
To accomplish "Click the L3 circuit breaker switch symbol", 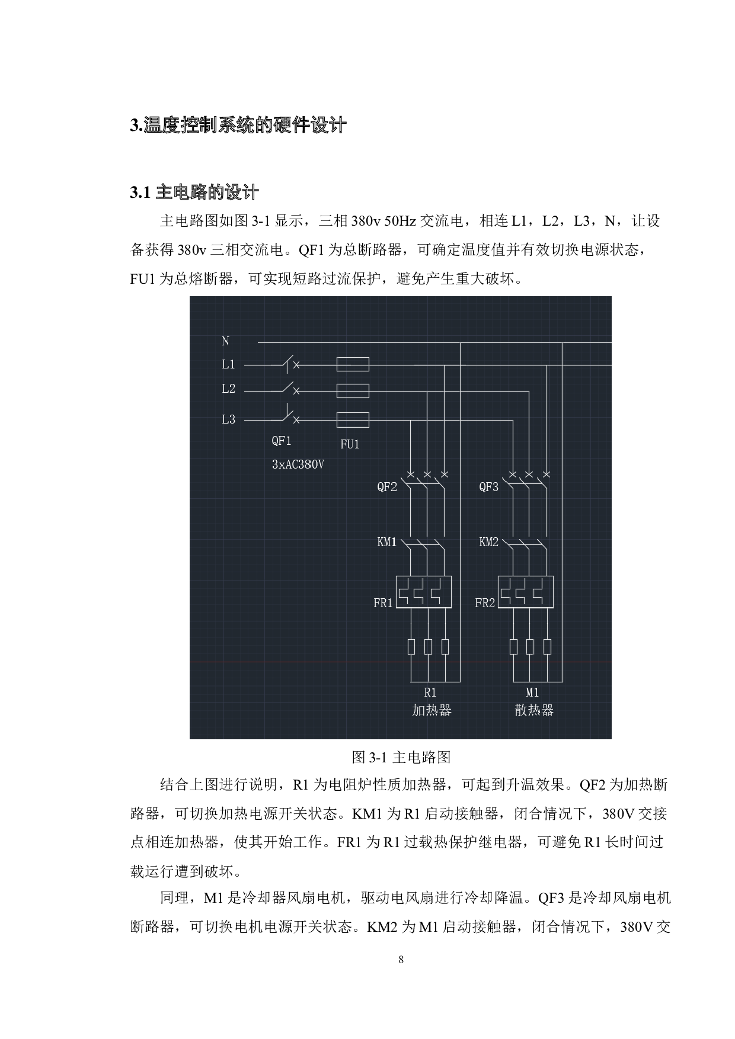I will [x=287, y=416].
